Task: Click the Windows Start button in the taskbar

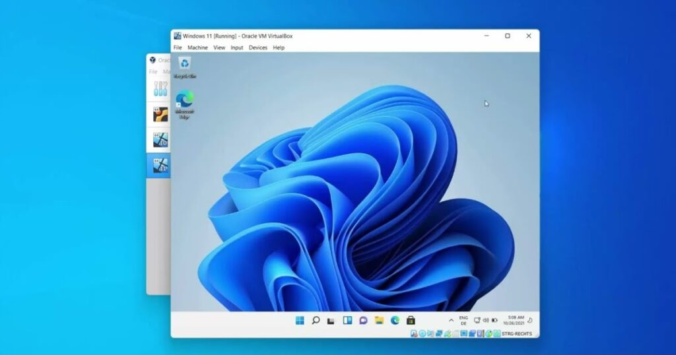Action: coord(300,320)
